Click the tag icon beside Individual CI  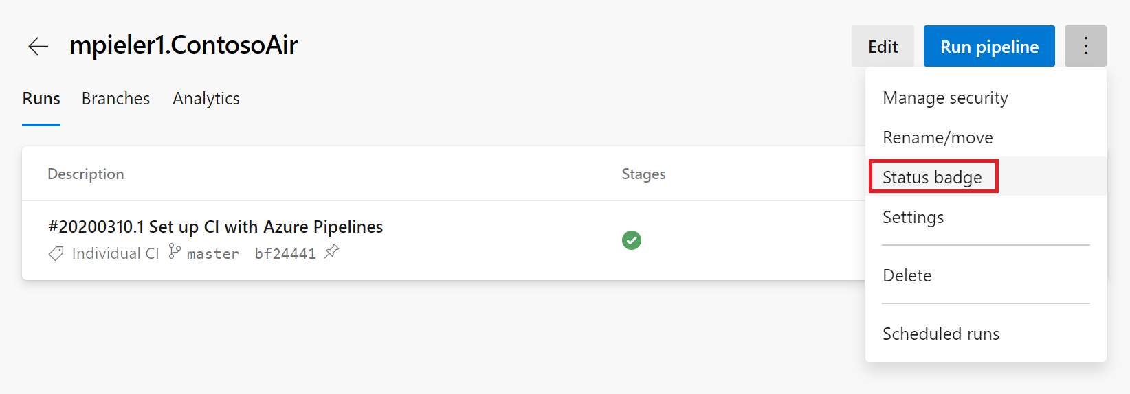[x=56, y=253]
